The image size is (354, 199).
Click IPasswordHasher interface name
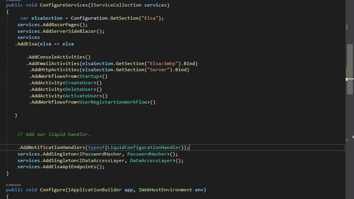coord(101,154)
